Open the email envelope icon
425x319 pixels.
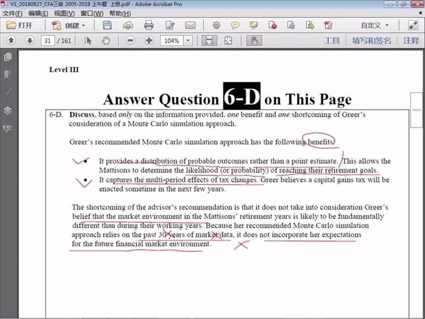click(x=190, y=25)
